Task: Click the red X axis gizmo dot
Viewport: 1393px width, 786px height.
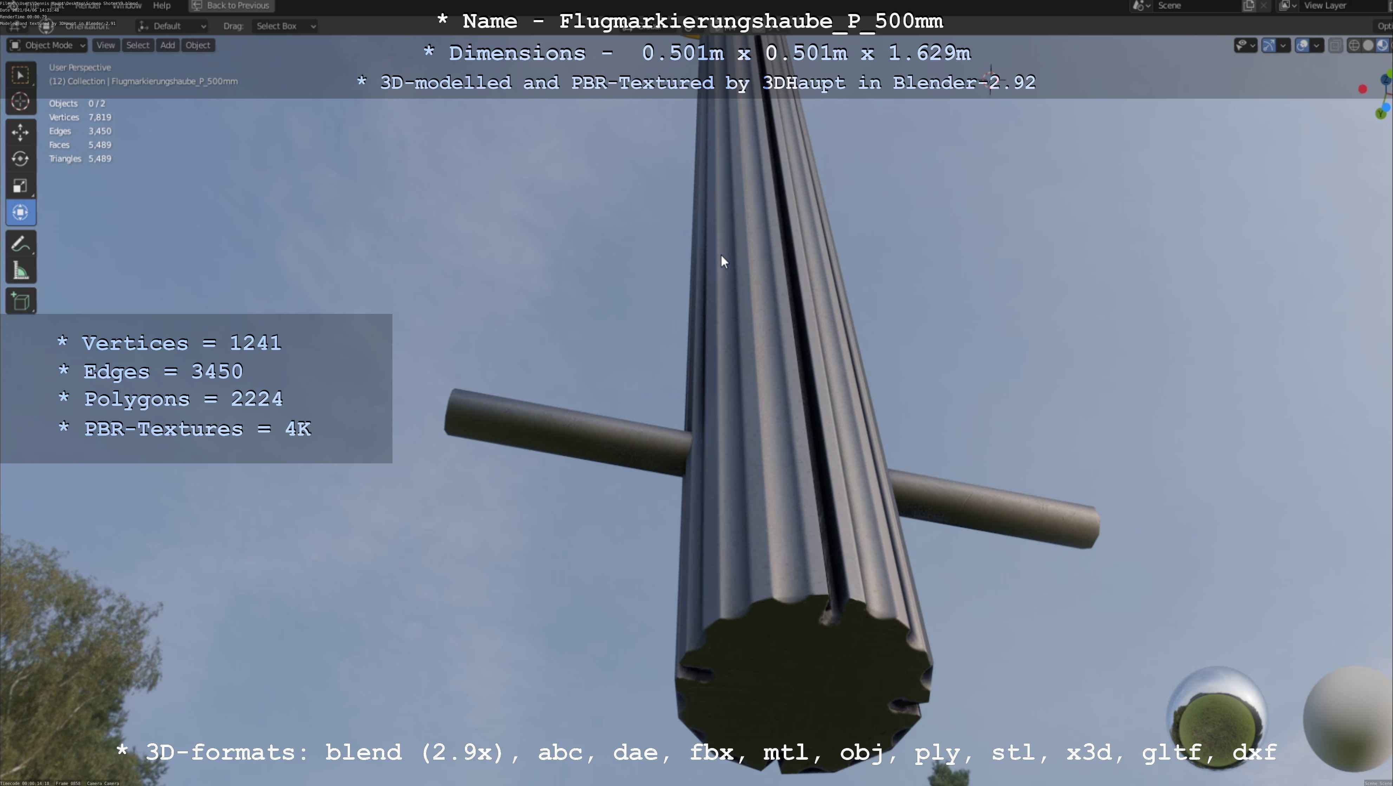Action: (1363, 89)
